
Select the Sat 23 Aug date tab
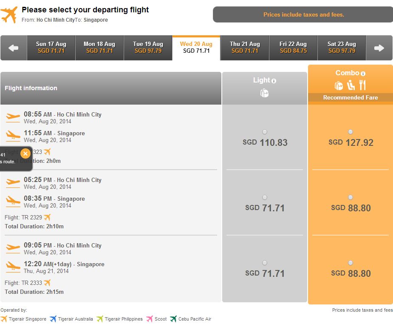pos(342,48)
